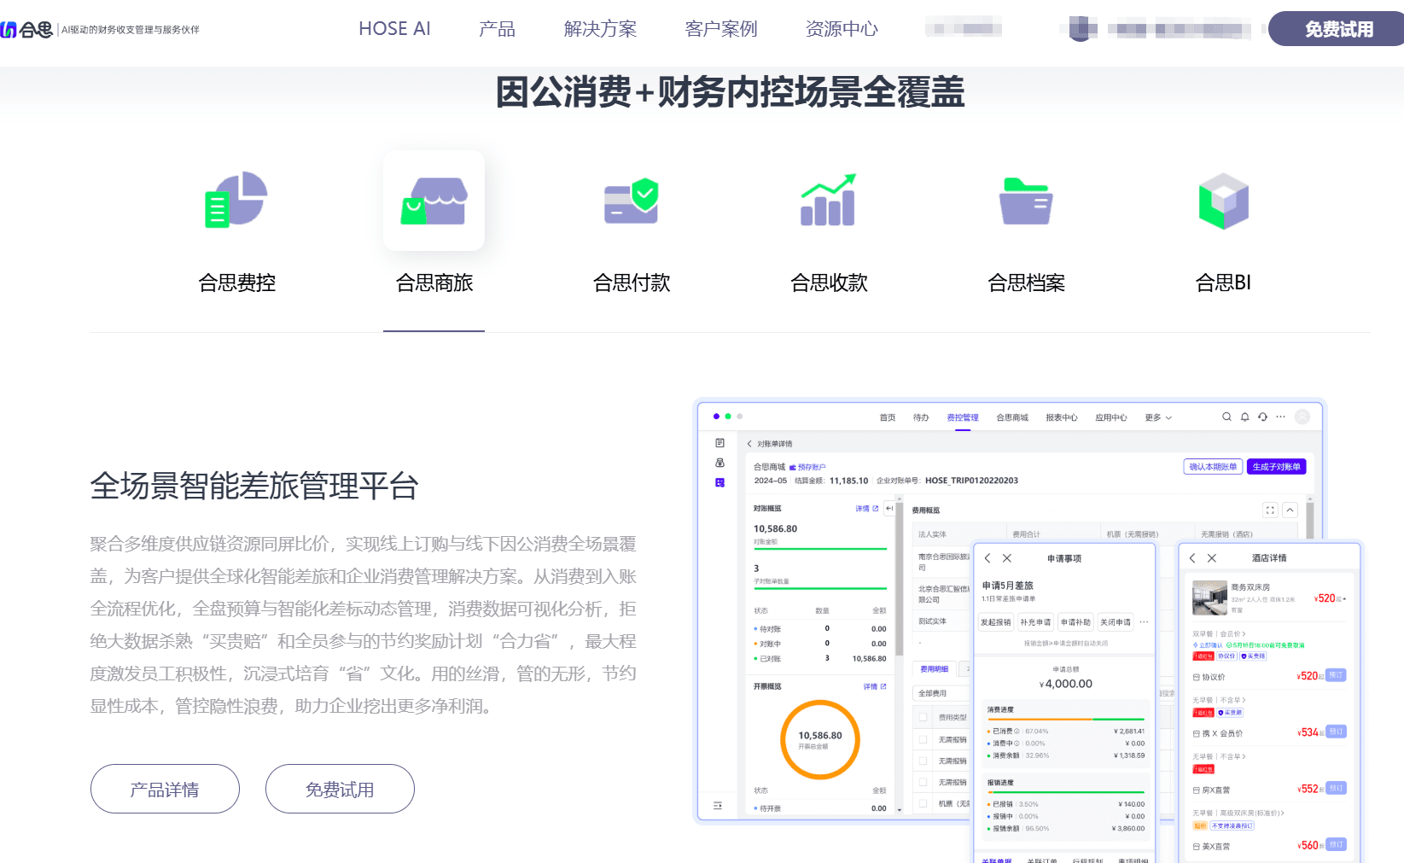This screenshot has width=1404, height=863.
Task: Tick the checkbox for the 机票 row
Action: [x=923, y=803]
